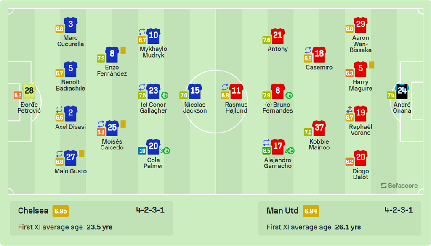This screenshot has height=246, width=431.
Task: Click the goal icon next to Conor Gallagher
Action: click(x=165, y=95)
